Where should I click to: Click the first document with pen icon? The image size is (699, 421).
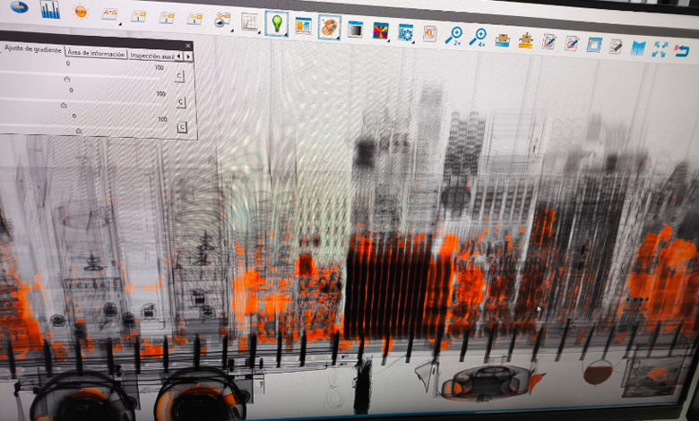[x=549, y=42]
